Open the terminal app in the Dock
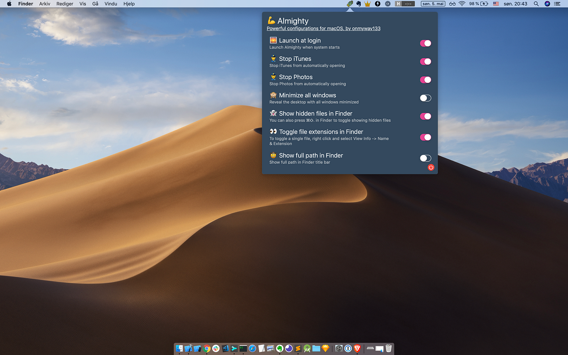Screen dimensions: 568x355 pos(243,348)
